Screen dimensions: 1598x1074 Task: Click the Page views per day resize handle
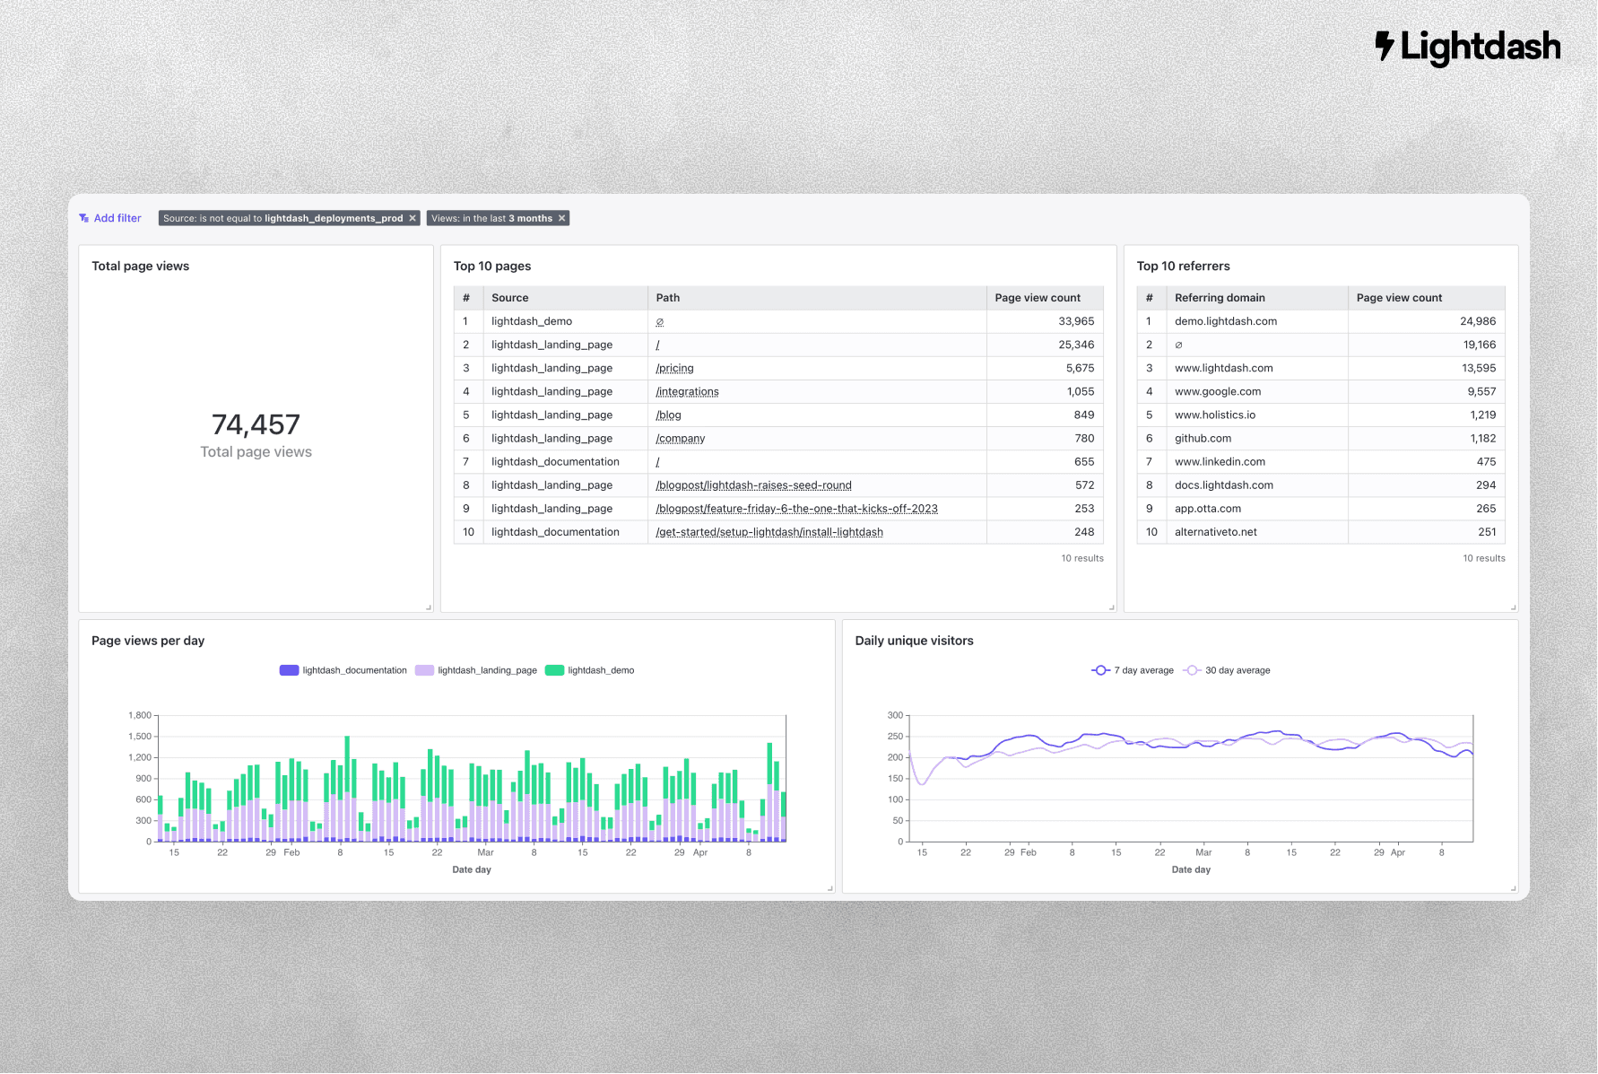tap(830, 888)
